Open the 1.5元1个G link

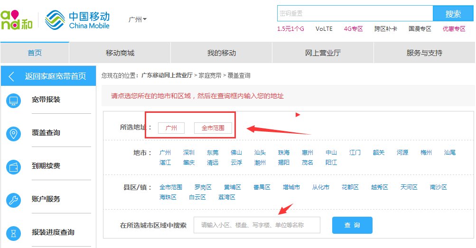click(290, 29)
